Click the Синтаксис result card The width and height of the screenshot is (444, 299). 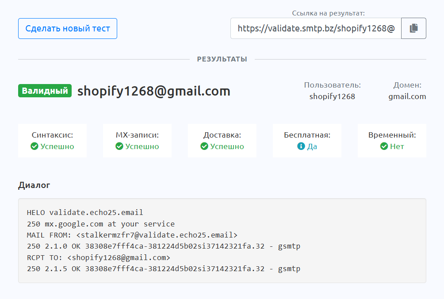click(x=53, y=141)
